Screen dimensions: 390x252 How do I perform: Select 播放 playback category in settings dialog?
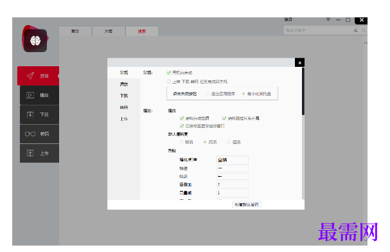click(123, 84)
